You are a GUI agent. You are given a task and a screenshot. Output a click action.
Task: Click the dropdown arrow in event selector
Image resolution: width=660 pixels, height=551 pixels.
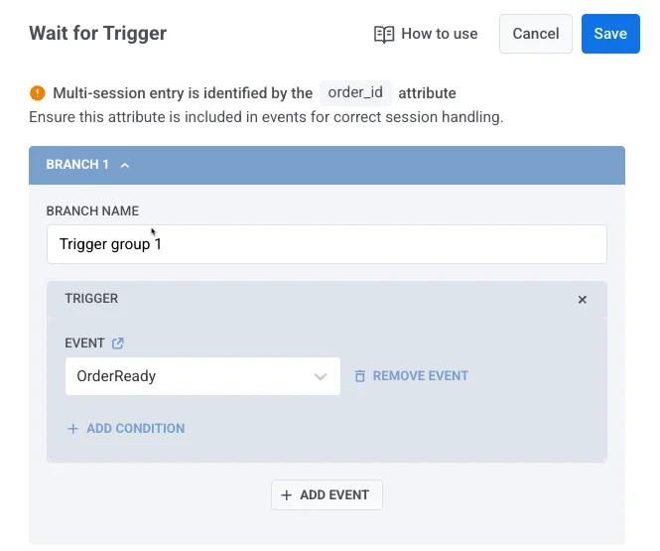pyautogui.click(x=321, y=376)
